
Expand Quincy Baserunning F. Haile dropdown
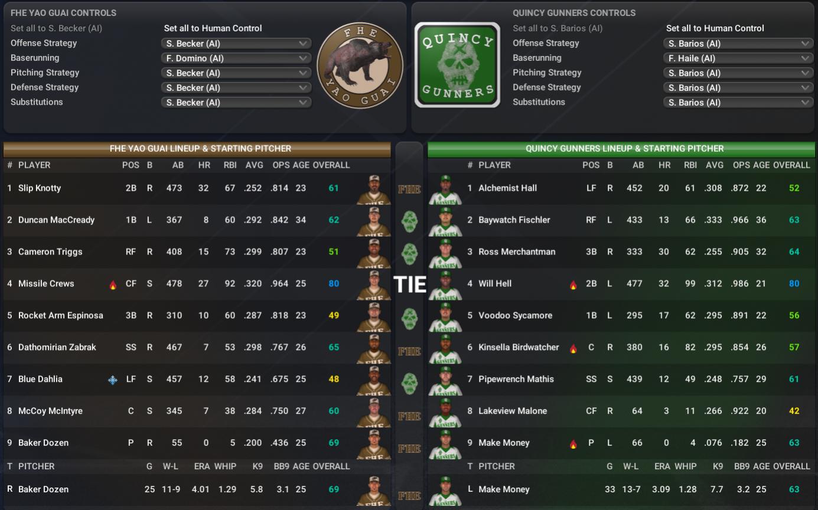[x=738, y=58]
